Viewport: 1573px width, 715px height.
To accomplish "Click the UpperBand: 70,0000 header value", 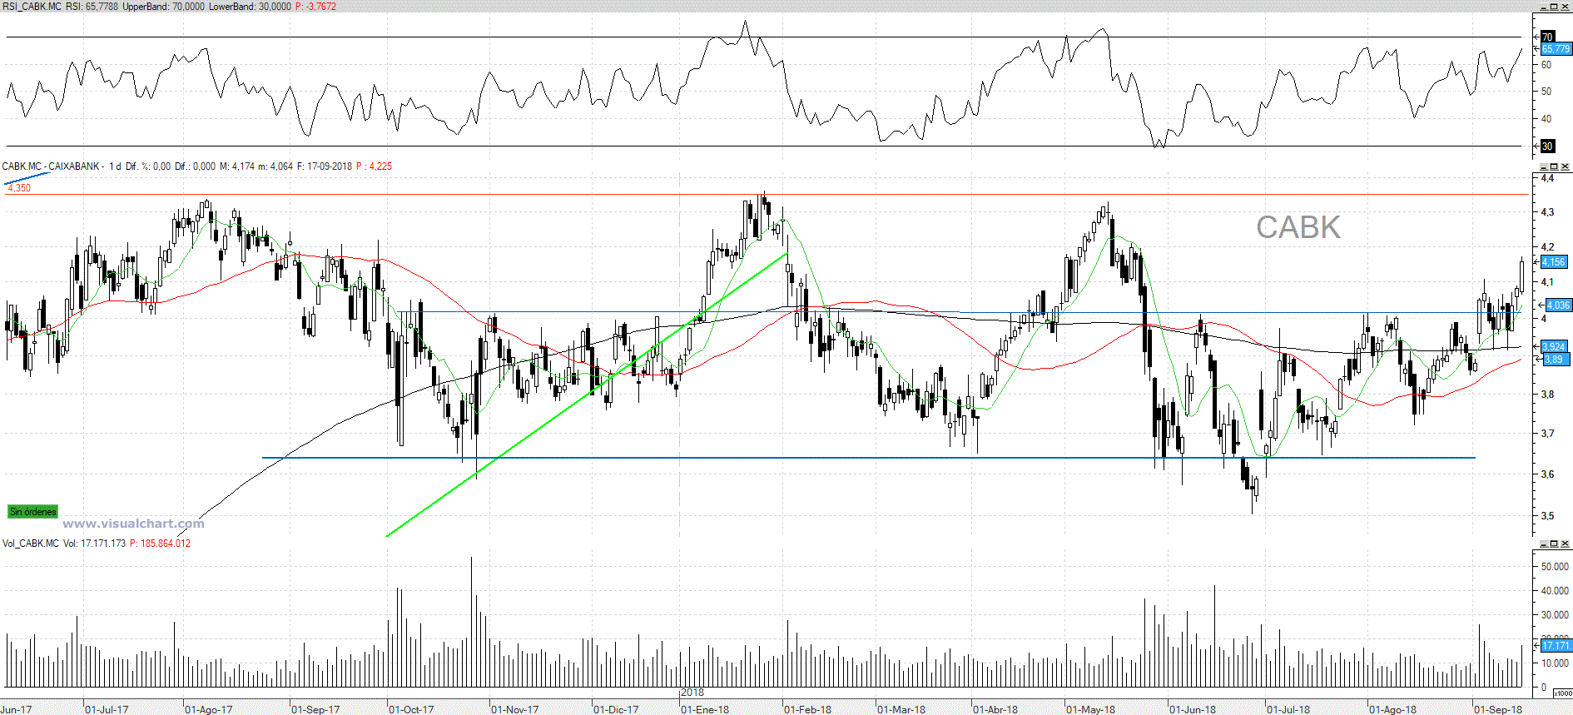I will [163, 7].
